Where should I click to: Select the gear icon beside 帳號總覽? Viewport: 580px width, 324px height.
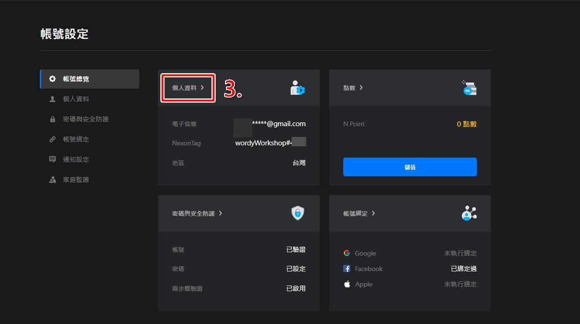[x=53, y=79]
